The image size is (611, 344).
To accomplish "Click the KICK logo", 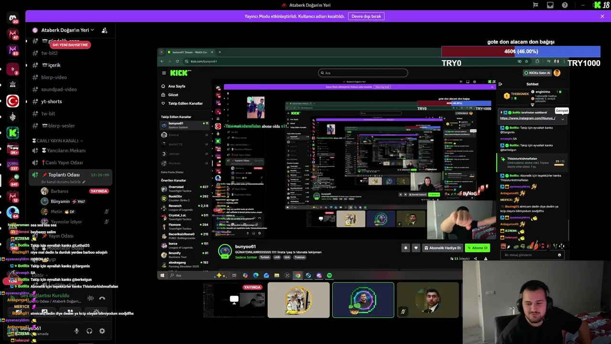I will coord(180,73).
